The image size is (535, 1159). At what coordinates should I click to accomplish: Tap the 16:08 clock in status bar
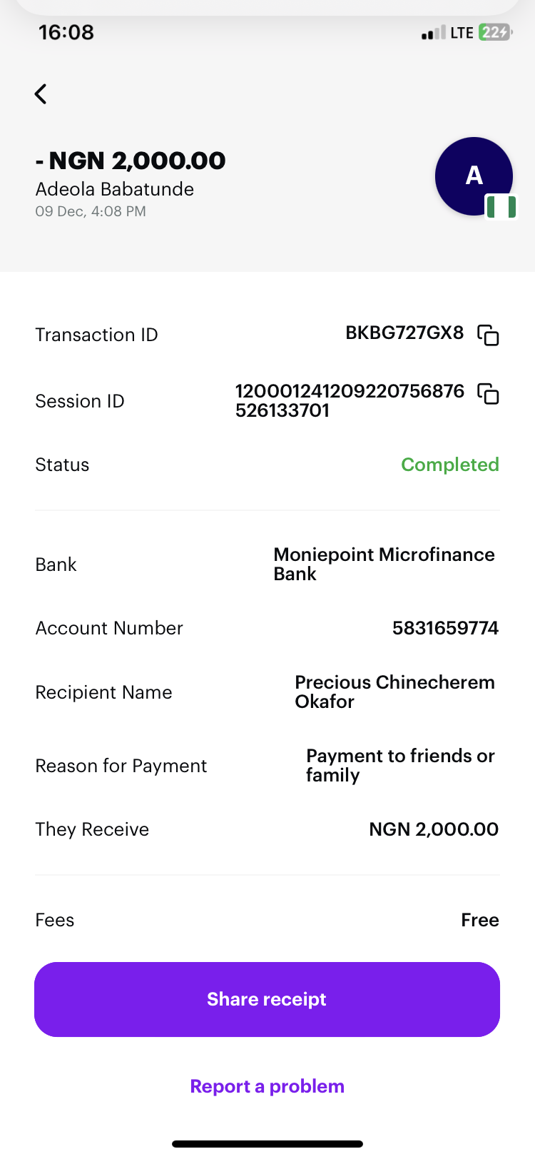[66, 32]
